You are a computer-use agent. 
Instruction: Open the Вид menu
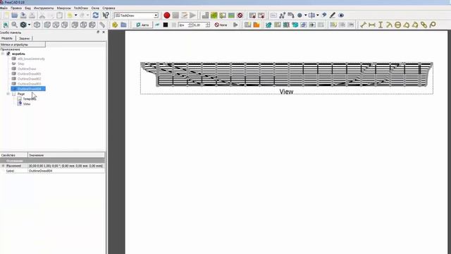[27, 8]
